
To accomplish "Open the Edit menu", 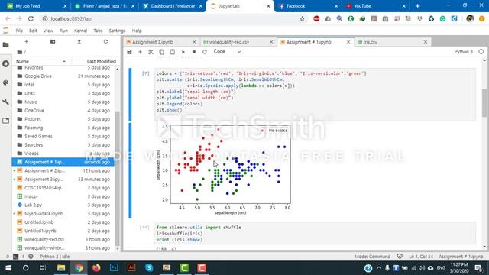I will click(33, 31).
